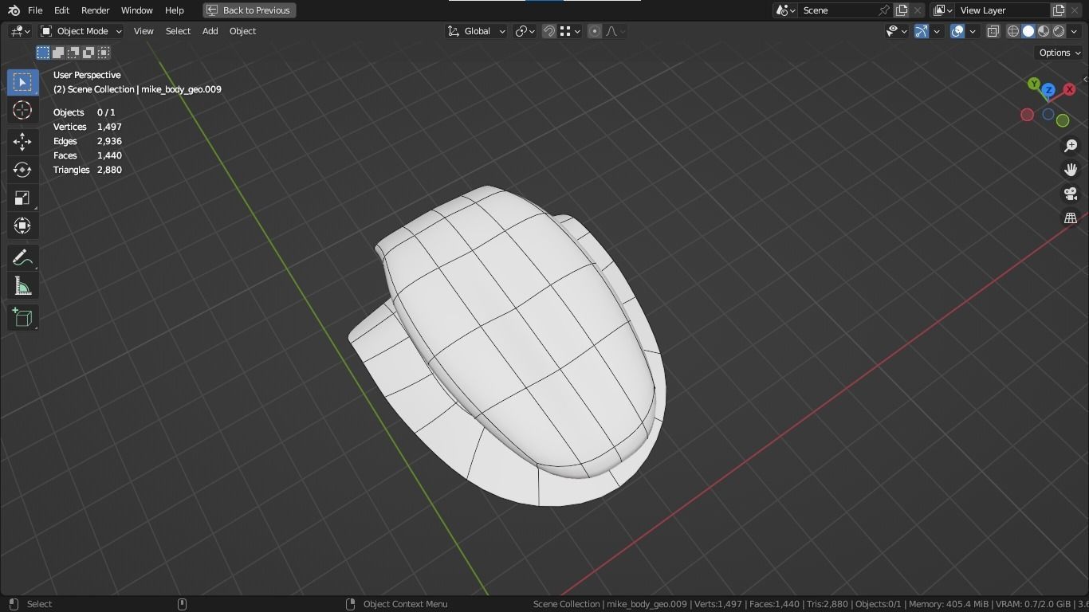Image resolution: width=1089 pixels, height=612 pixels.
Task: Open the viewport Select menu
Action: tap(178, 31)
